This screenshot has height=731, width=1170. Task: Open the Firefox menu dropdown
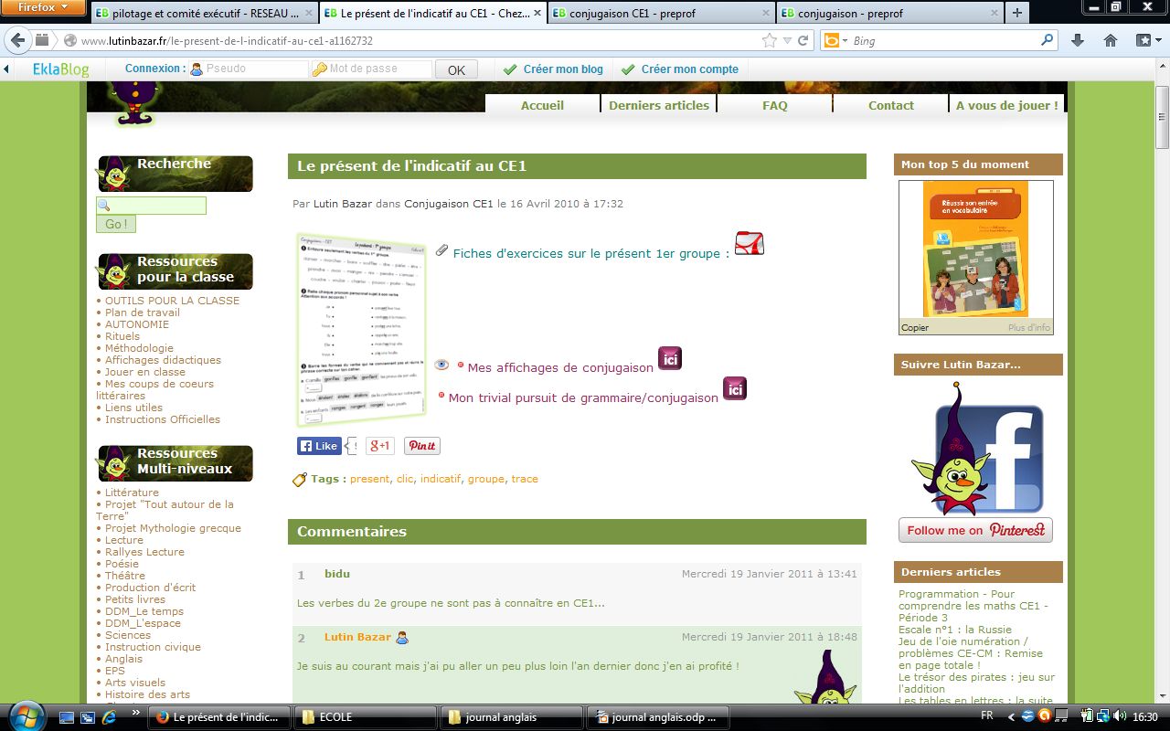(x=44, y=7)
